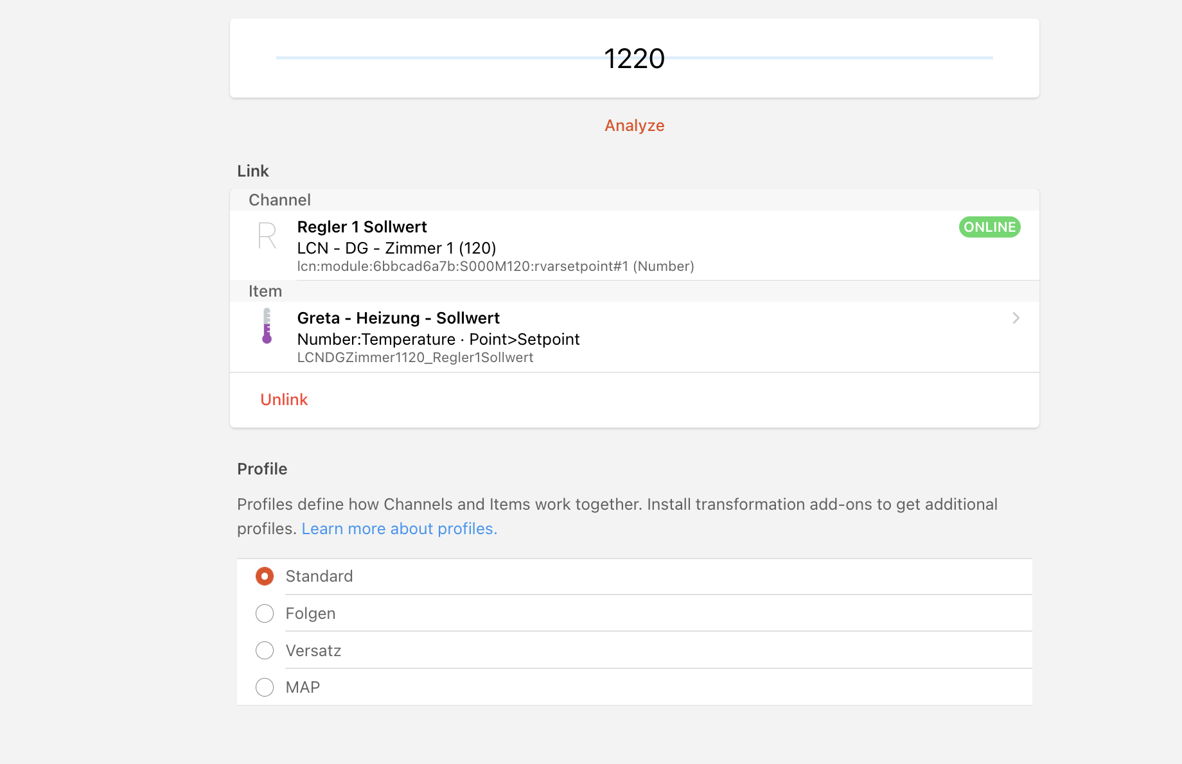Click the rvarsetpoint#1 channel UID text

pyautogui.click(x=495, y=266)
